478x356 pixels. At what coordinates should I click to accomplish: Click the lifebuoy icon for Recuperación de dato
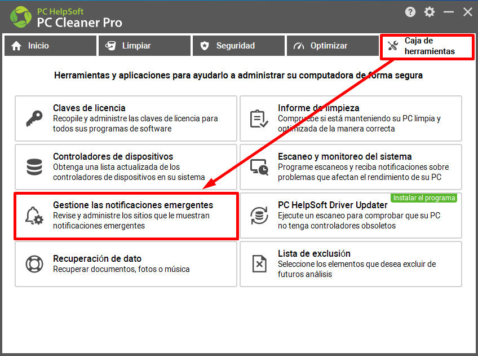(x=34, y=264)
